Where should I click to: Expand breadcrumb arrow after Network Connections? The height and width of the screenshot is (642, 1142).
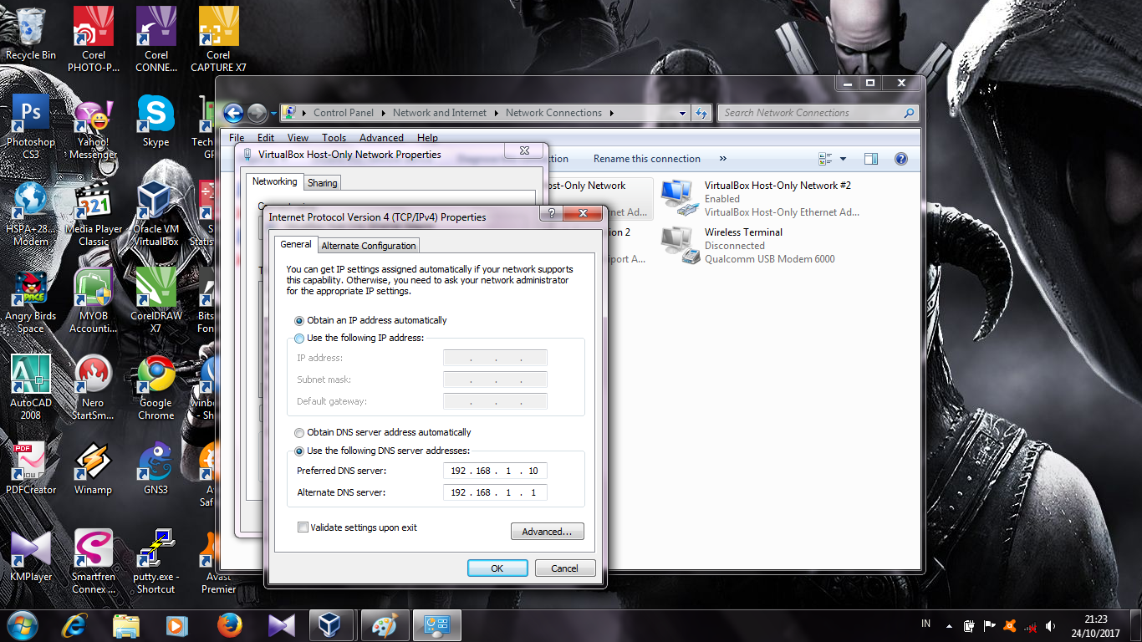pyautogui.click(x=611, y=113)
